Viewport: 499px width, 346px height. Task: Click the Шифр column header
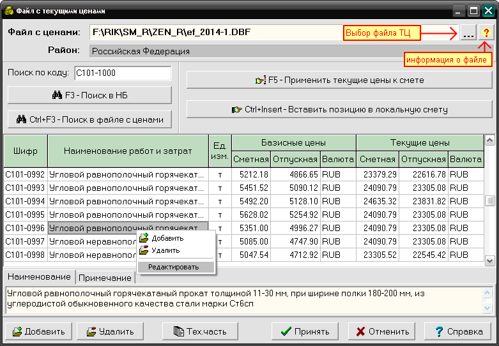26,151
